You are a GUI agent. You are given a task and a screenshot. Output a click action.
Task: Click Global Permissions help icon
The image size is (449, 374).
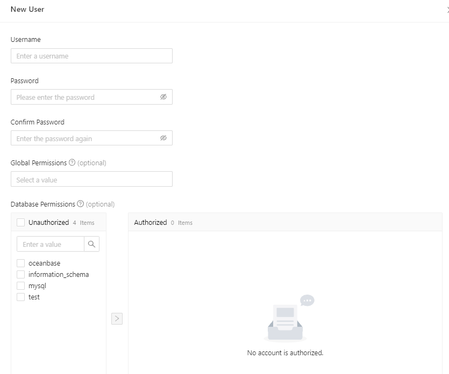(x=72, y=163)
